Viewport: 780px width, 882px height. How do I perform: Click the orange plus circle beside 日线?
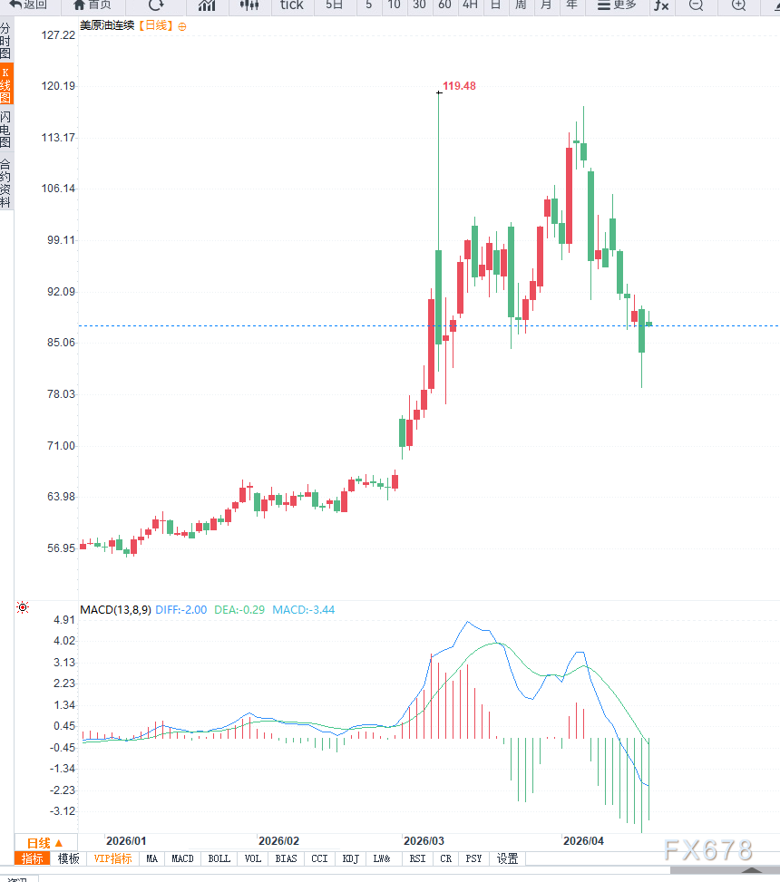(182, 26)
